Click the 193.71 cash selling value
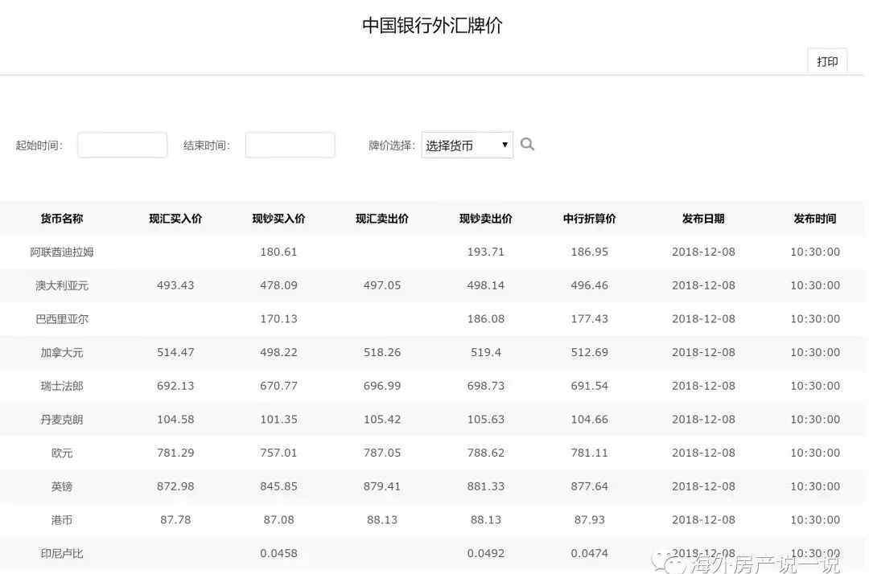Image resolution: width=869 pixels, height=574 pixels. (485, 252)
